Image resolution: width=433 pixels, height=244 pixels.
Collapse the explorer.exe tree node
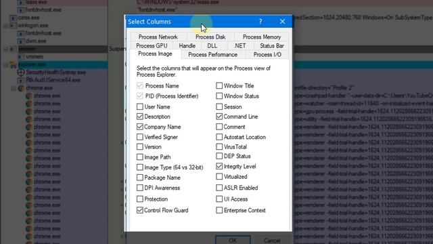tap(5, 65)
